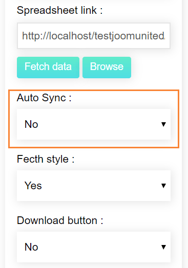Click the No value under Auto Sync

coord(31,124)
